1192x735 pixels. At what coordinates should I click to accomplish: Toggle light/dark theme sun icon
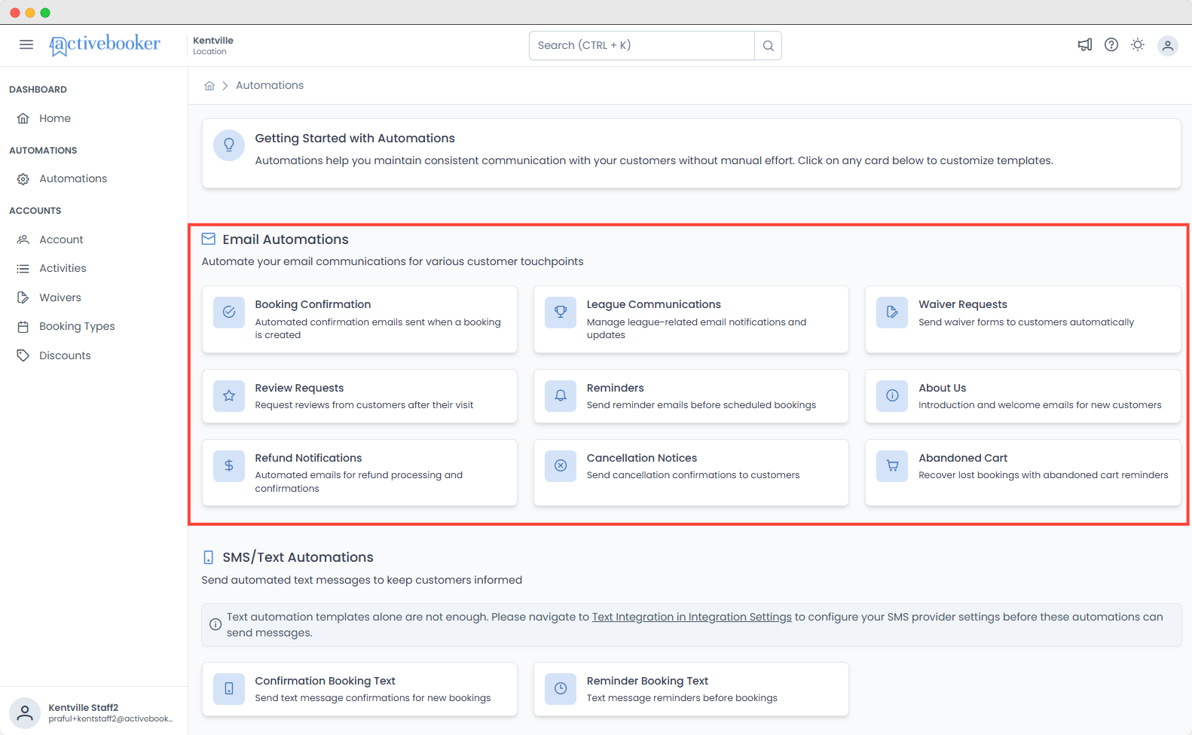point(1138,45)
